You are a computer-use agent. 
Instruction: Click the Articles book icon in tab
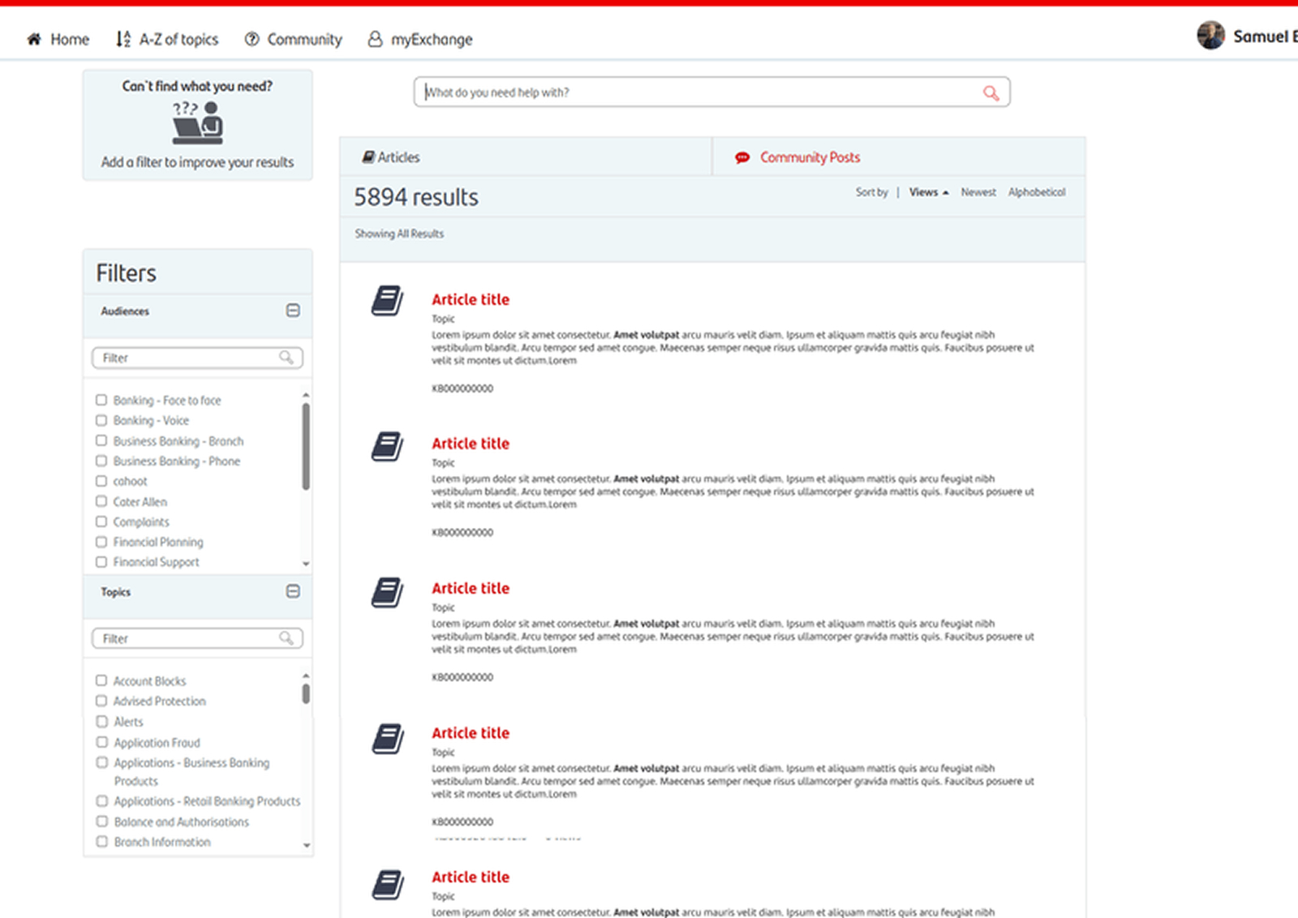(368, 157)
